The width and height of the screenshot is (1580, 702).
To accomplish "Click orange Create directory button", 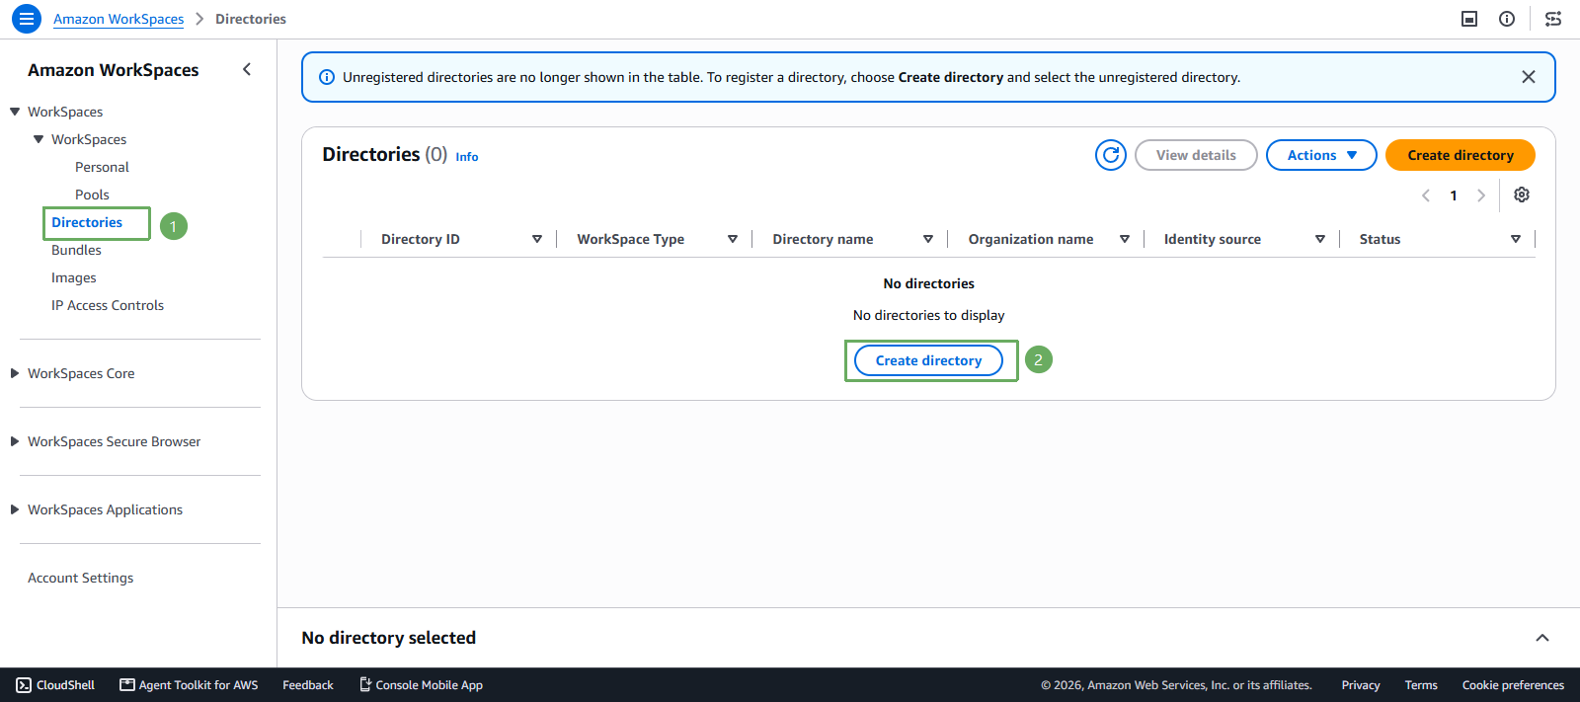I will [x=1461, y=155].
